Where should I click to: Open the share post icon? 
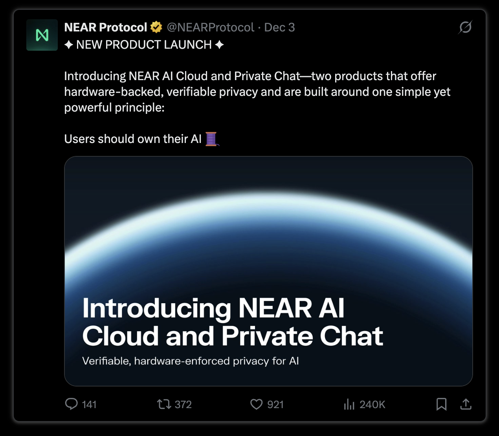coord(466,404)
